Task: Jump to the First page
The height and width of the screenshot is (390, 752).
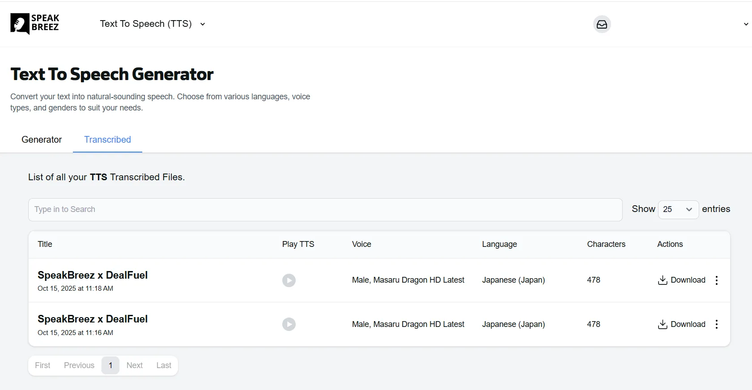Action: pyautogui.click(x=42, y=365)
